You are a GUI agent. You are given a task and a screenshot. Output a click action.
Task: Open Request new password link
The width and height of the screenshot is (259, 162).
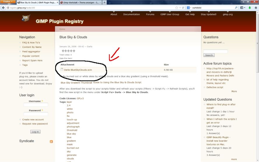(x=35, y=124)
